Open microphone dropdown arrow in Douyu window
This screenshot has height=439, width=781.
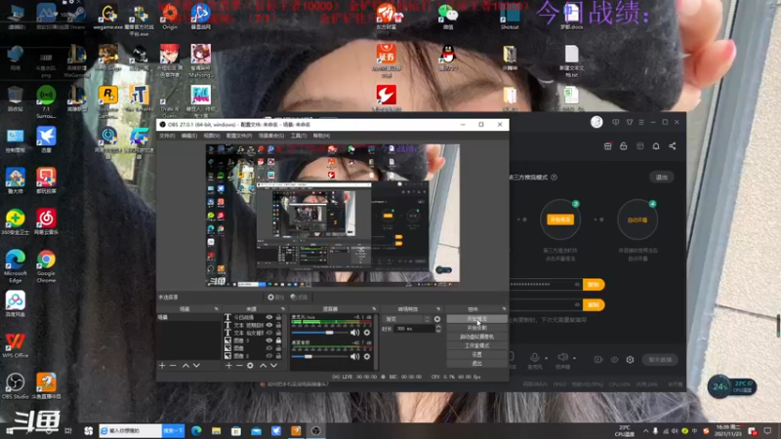tap(547, 358)
